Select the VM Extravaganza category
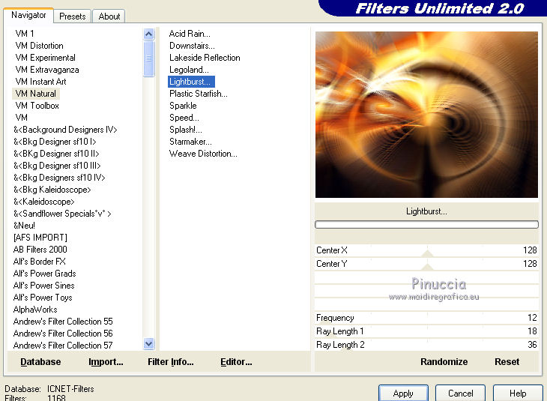The width and height of the screenshot is (547, 401). [x=46, y=70]
